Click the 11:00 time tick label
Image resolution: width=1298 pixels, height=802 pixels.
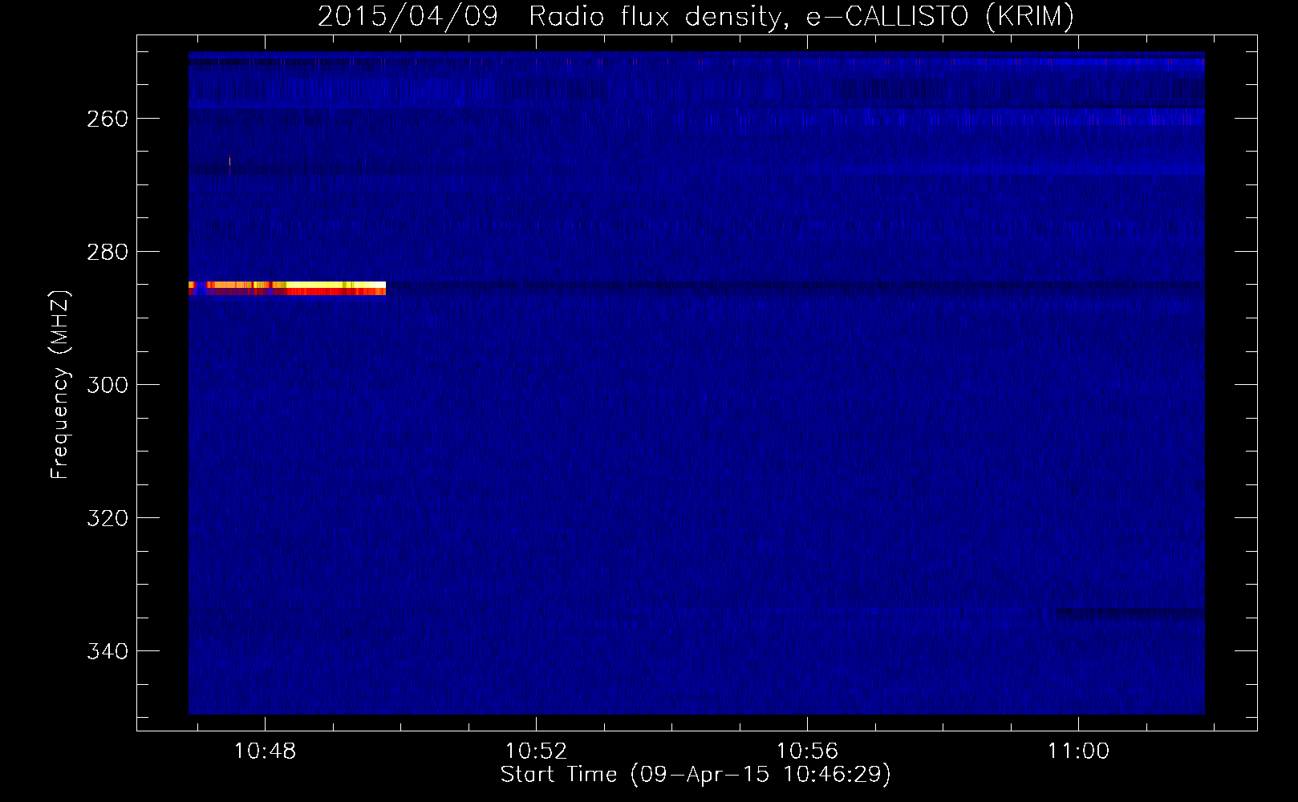pos(1078,751)
